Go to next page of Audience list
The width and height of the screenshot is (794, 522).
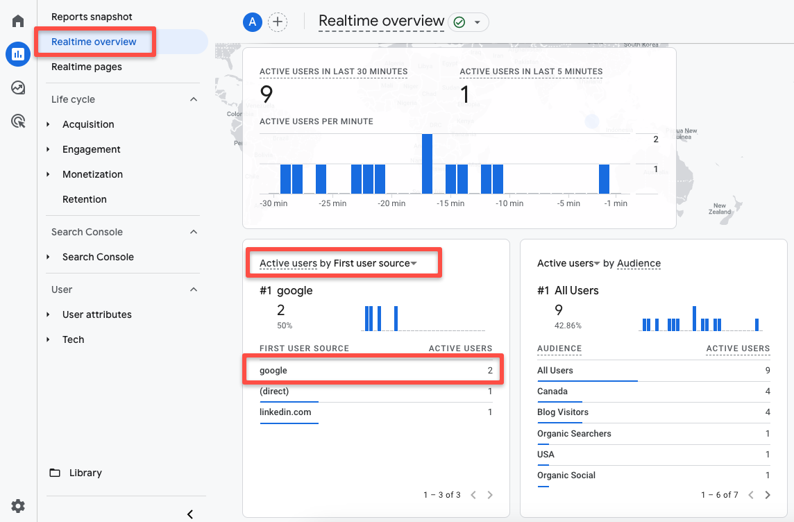pyautogui.click(x=768, y=494)
